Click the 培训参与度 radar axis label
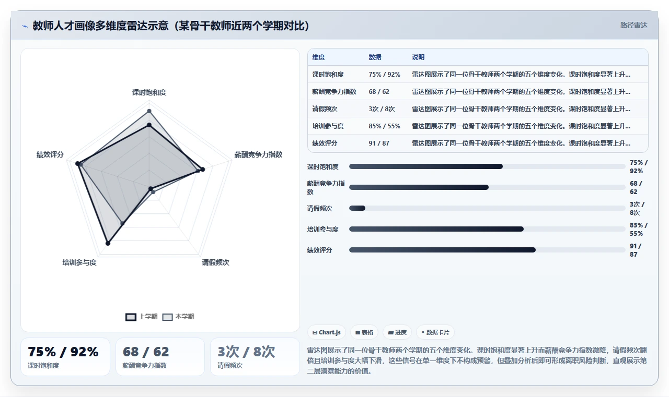The height and width of the screenshot is (397, 669). point(79,262)
